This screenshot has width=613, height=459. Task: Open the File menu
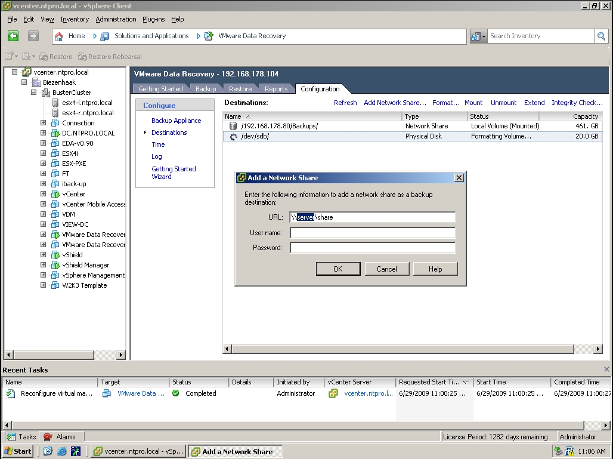point(12,19)
